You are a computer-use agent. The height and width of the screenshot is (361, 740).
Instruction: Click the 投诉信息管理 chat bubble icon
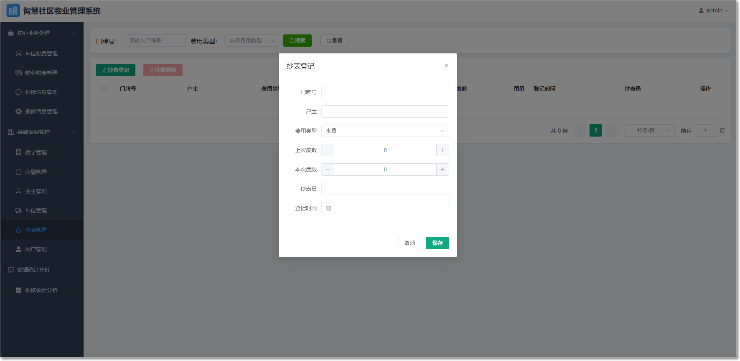point(19,92)
